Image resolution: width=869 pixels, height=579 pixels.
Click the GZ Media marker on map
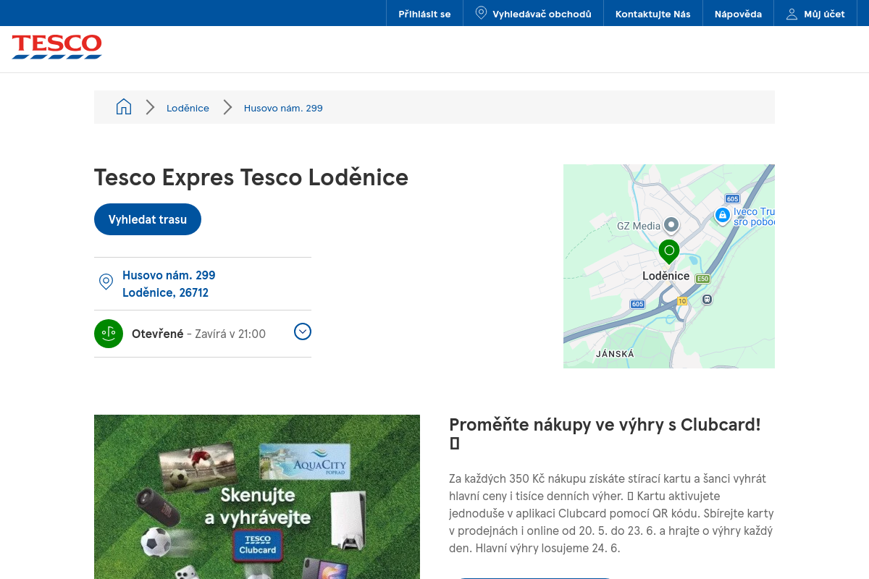[x=671, y=225]
